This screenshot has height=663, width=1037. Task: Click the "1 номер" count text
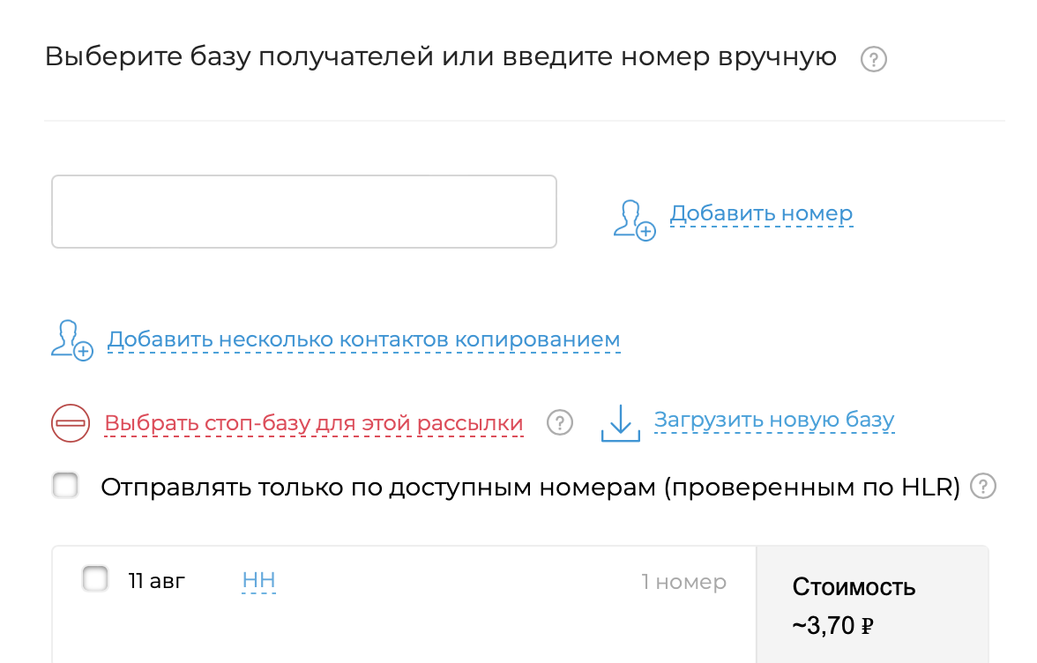683,582
